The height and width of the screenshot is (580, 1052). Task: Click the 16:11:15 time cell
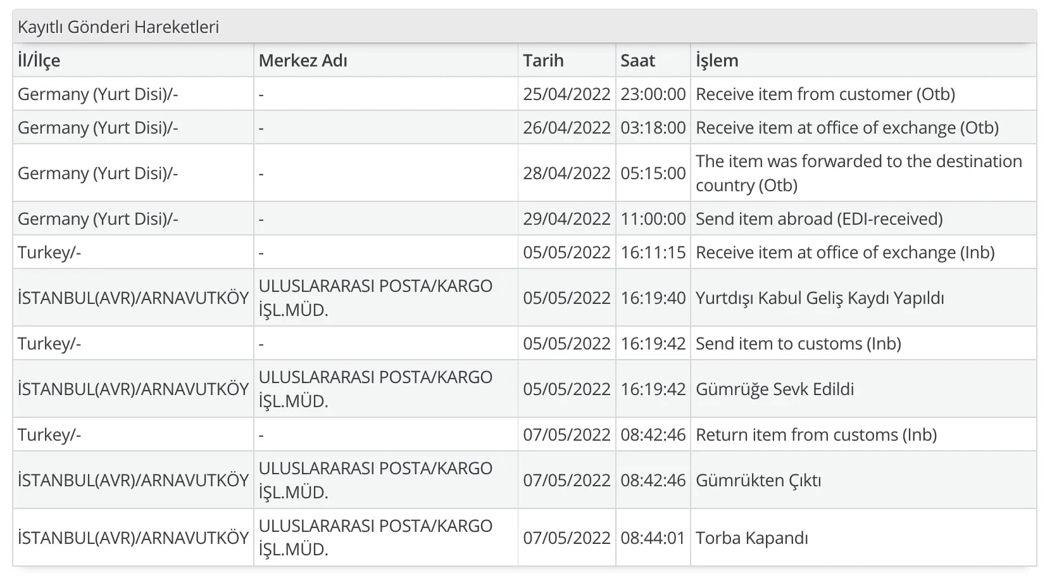coord(653,253)
